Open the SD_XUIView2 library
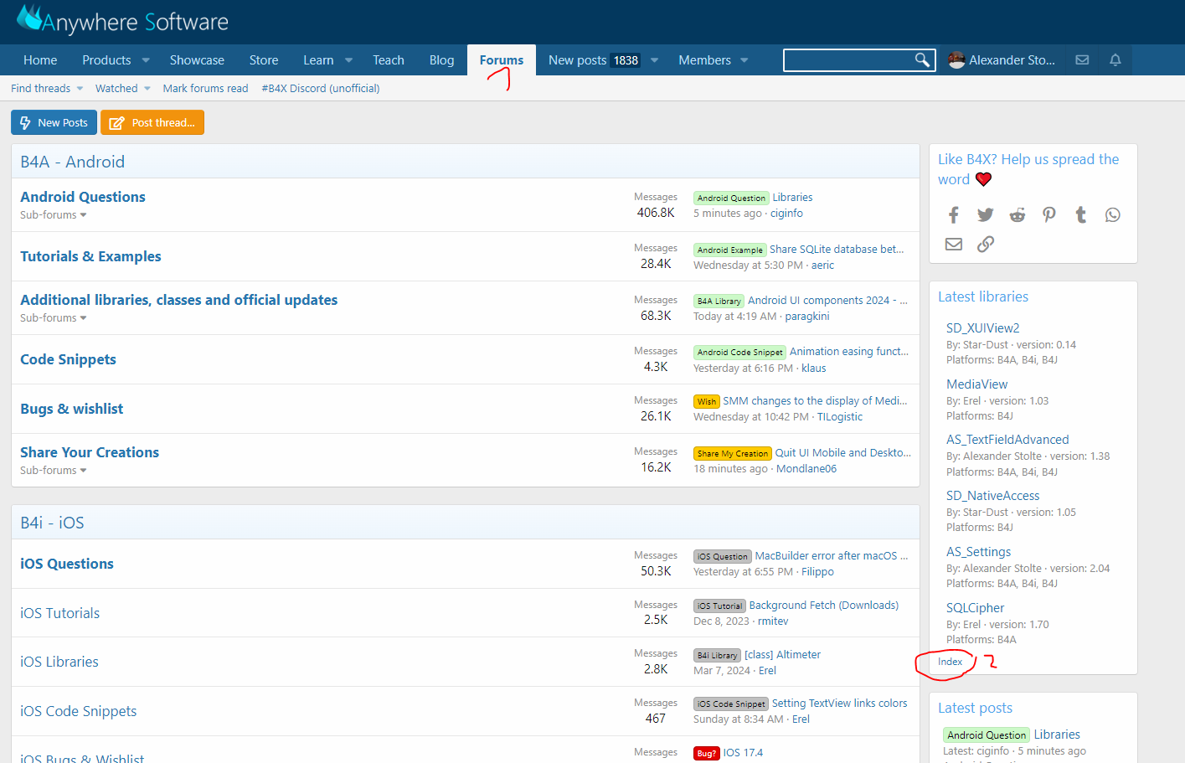This screenshot has height=763, width=1185. tap(982, 328)
